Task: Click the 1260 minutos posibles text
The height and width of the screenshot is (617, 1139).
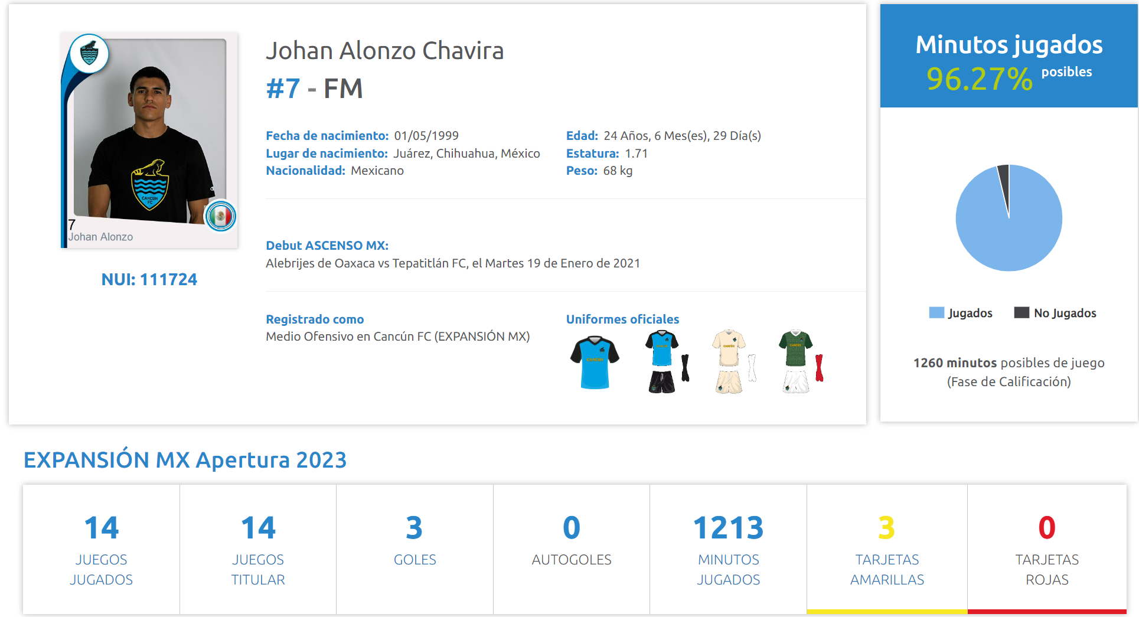Action: (1009, 363)
